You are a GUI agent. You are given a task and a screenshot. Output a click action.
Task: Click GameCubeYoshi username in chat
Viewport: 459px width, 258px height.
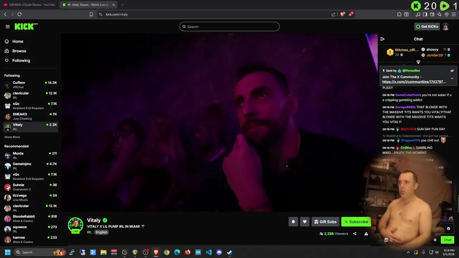tap(408, 95)
